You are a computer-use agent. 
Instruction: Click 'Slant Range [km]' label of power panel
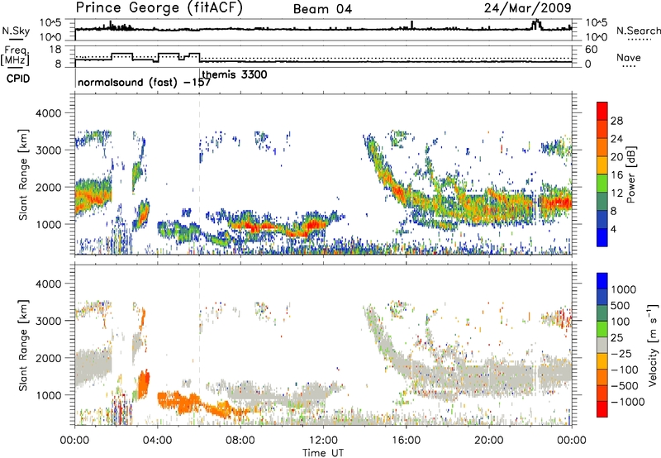coord(23,174)
